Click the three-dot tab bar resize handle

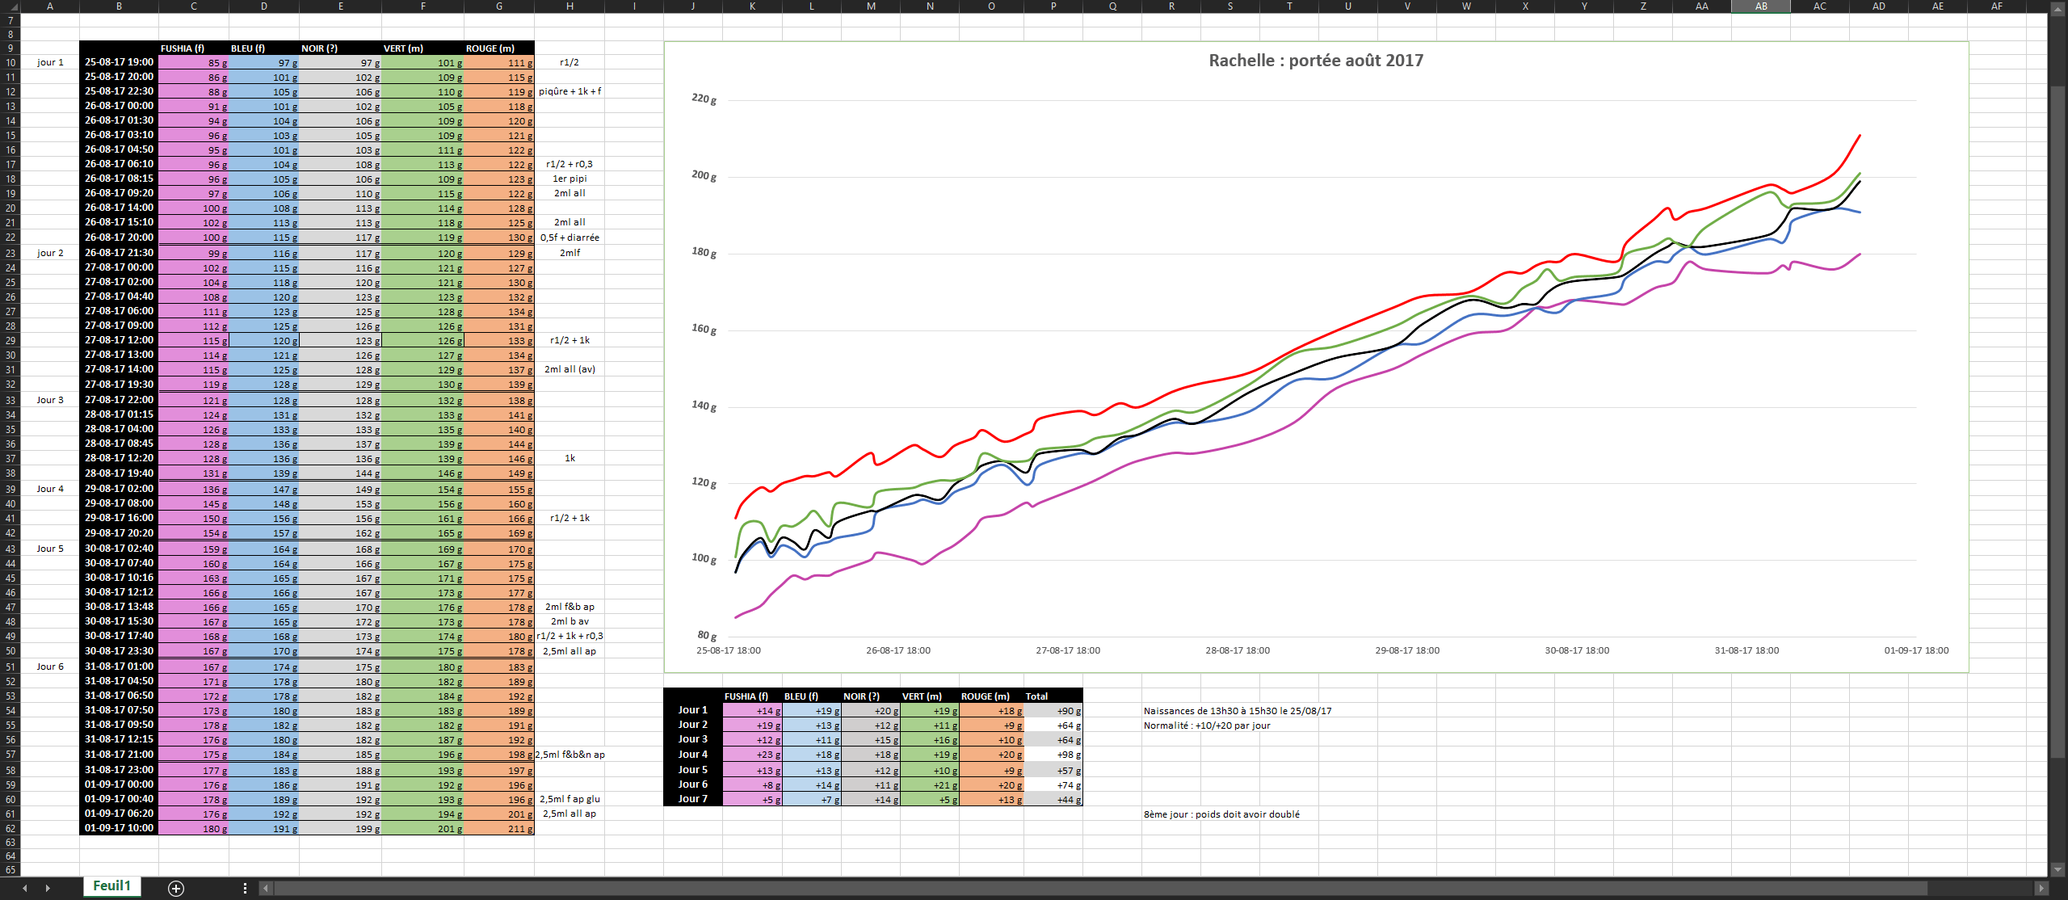point(245,888)
